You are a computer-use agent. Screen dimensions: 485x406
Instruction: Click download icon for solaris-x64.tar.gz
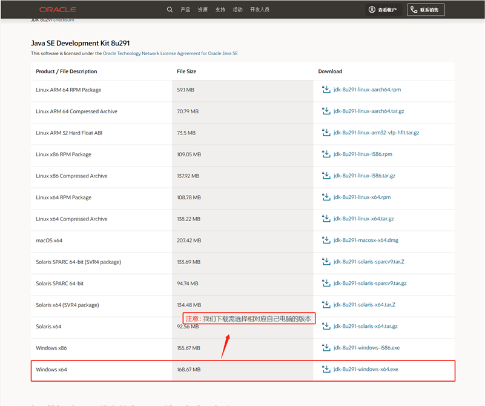tap(326, 326)
